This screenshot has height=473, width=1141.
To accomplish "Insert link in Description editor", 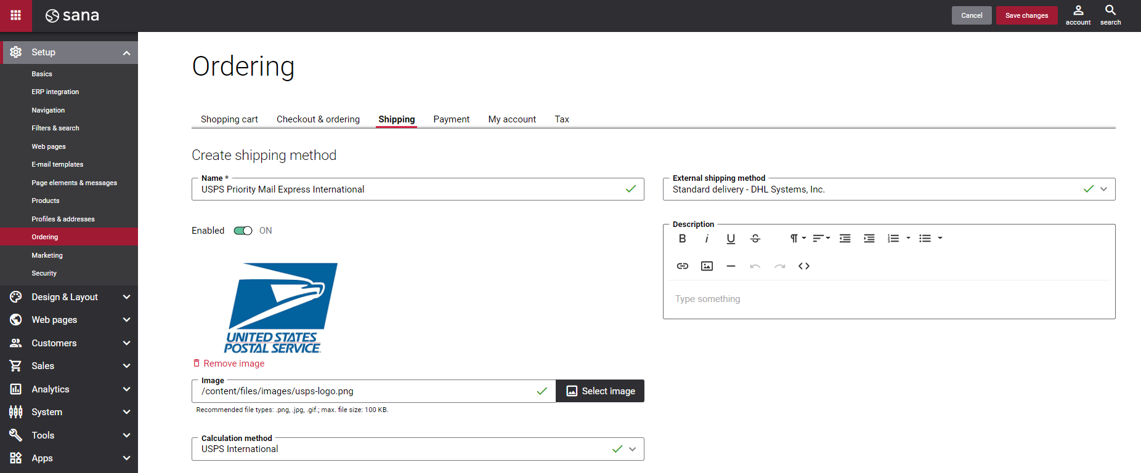I will [x=682, y=266].
